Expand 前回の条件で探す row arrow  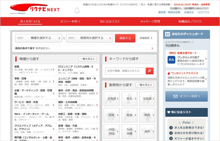tap(152, 48)
